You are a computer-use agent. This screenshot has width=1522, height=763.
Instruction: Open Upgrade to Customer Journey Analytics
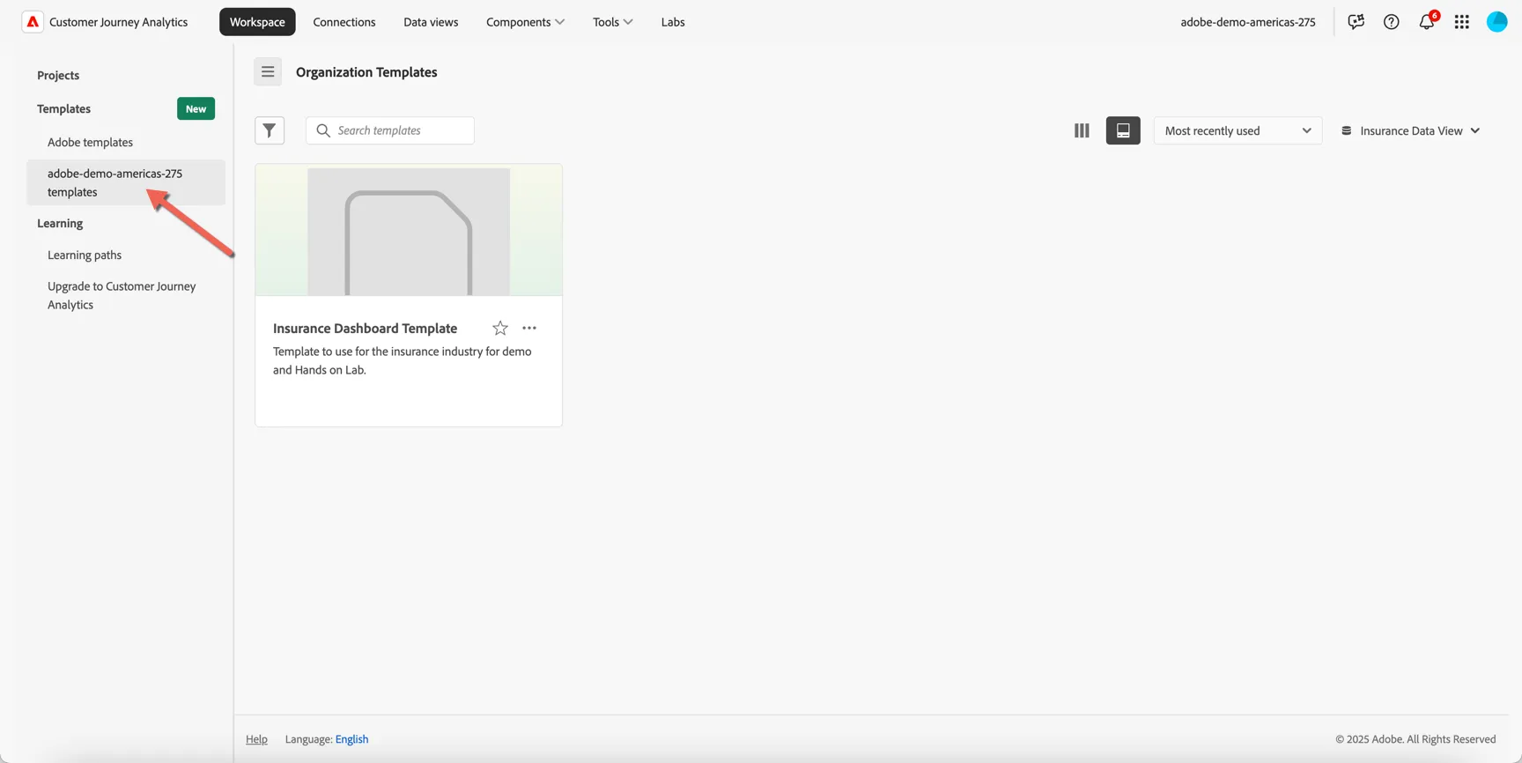pos(122,296)
